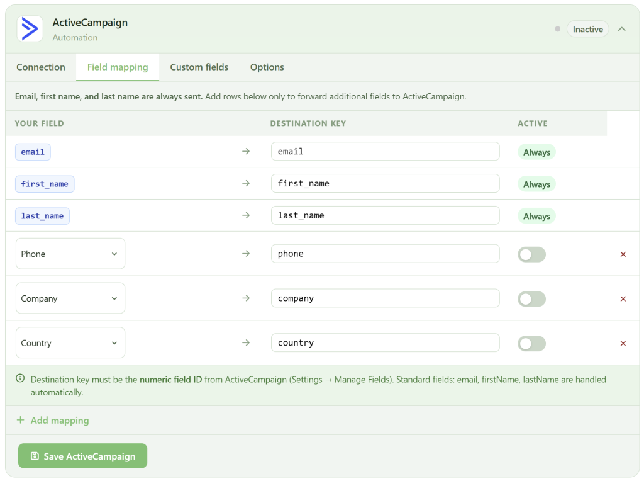Enable the company mapping toggle
644x481 pixels.
(531, 299)
